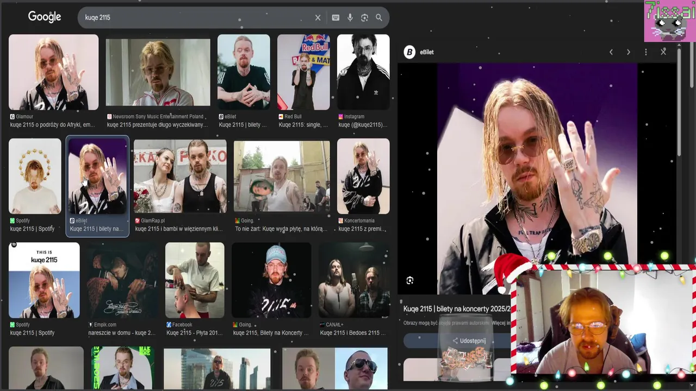Open search by image camera icon
This screenshot has height=391, width=696.
364,17
